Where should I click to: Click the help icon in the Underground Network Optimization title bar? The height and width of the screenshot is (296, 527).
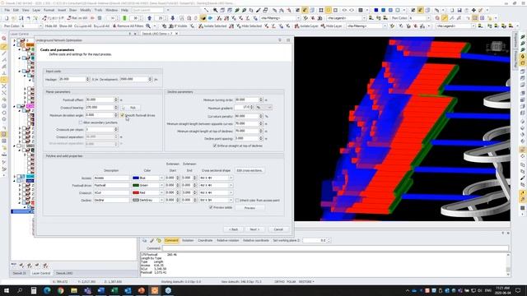pyautogui.click(x=280, y=40)
